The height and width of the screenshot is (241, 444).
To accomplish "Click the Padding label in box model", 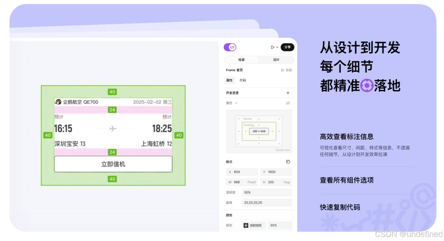I will tap(249, 125).
